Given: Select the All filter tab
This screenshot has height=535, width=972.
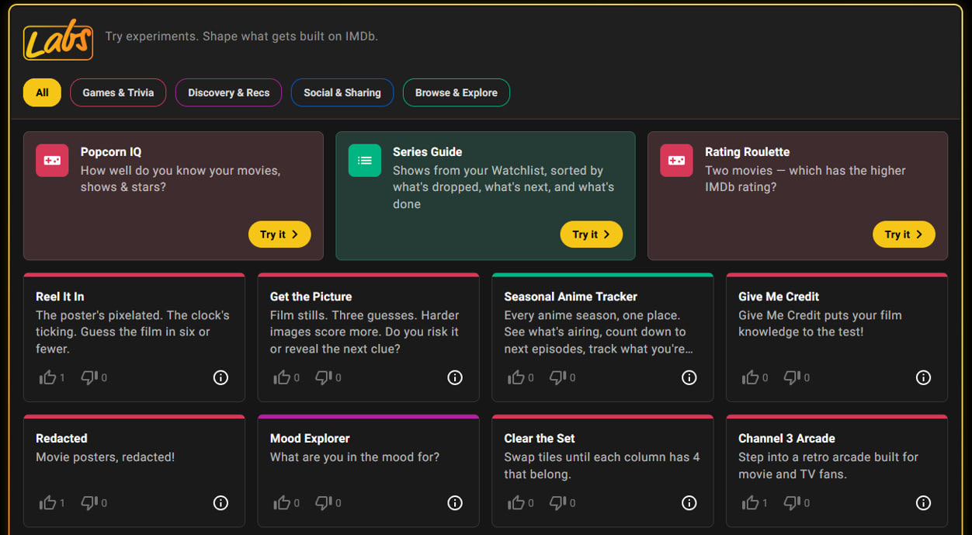Looking at the screenshot, I should [42, 92].
